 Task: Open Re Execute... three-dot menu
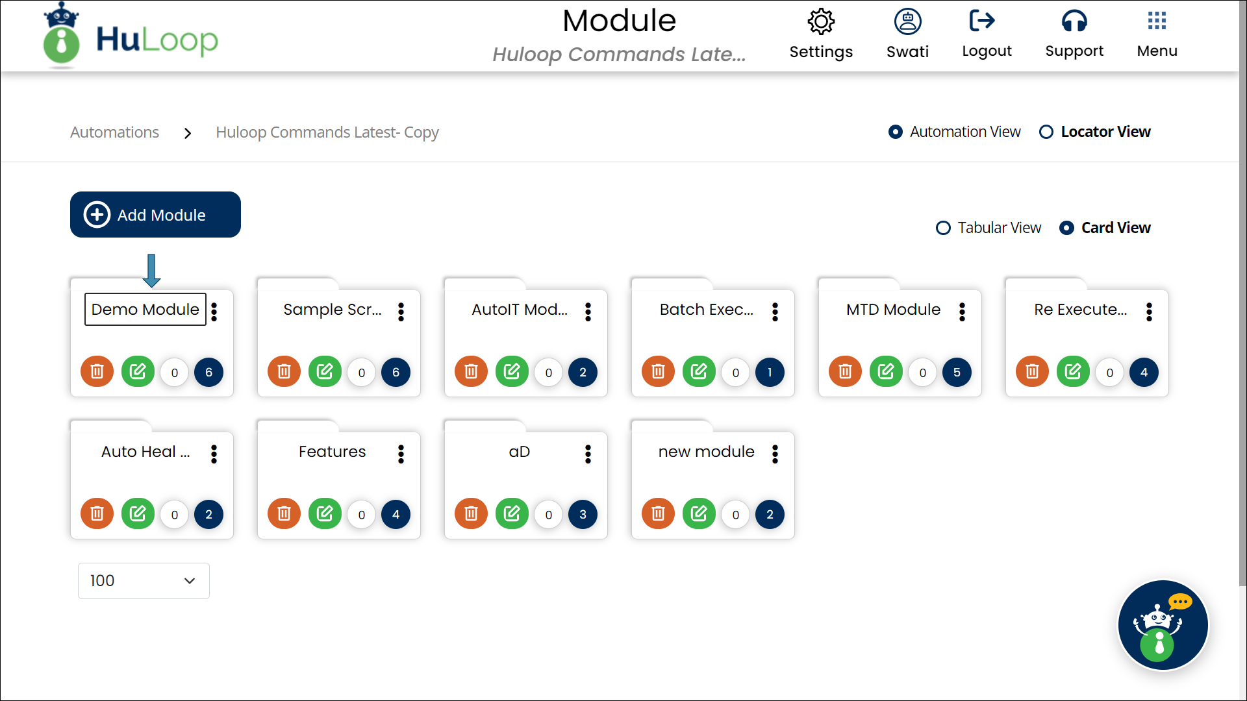pyautogui.click(x=1150, y=312)
